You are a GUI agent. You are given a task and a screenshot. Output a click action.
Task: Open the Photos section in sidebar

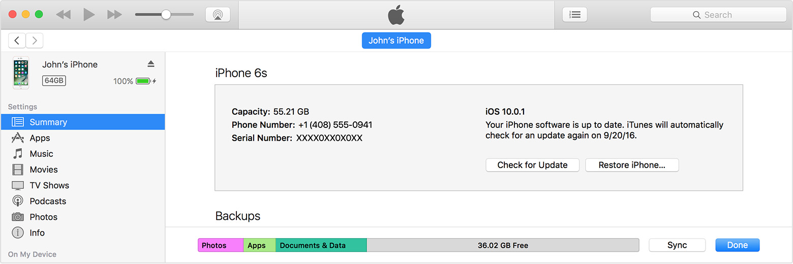click(x=83, y=217)
